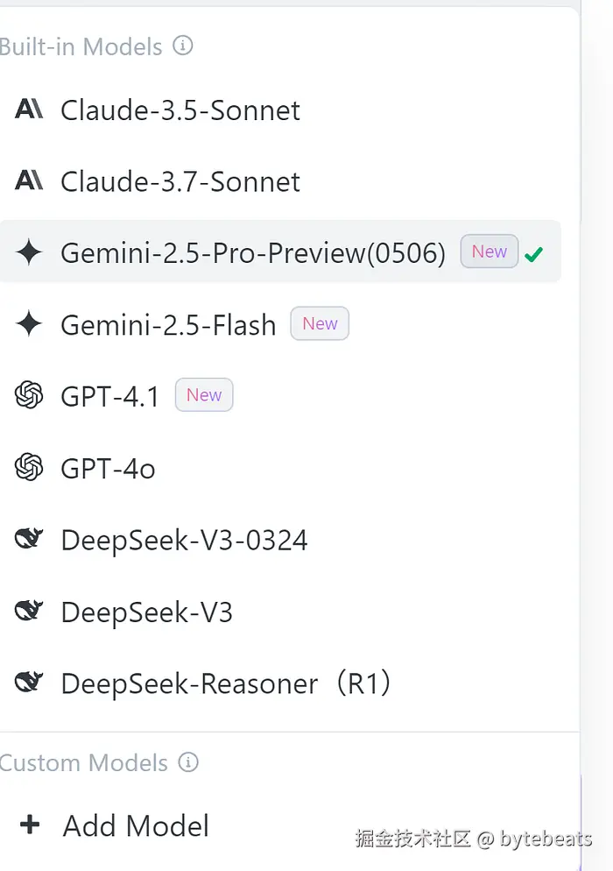Click the plus icon for Add Model

[30, 825]
